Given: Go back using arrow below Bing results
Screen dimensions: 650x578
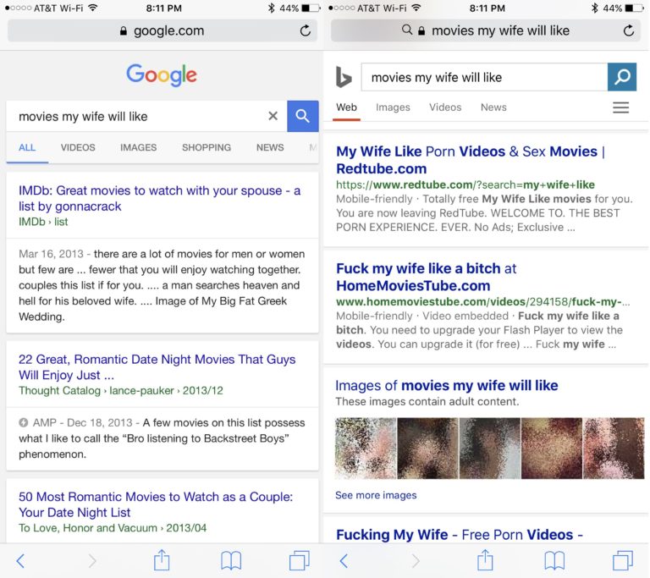Looking at the screenshot, I should 344,560.
